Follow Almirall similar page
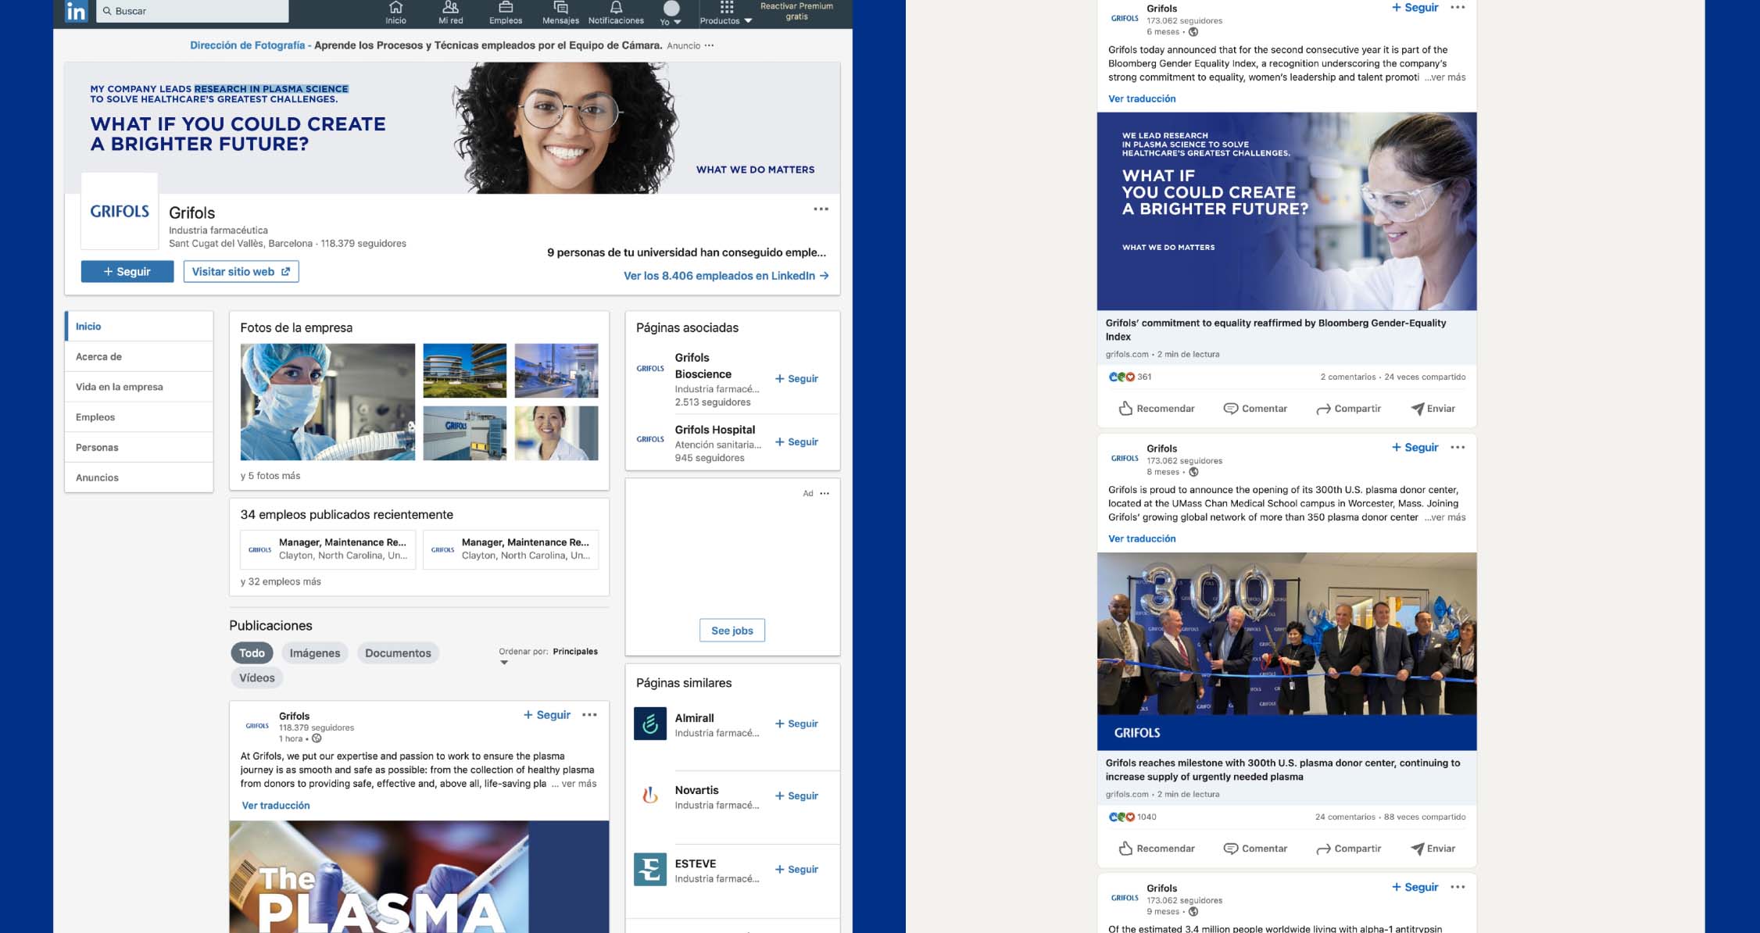The height and width of the screenshot is (933, 1760). click(x=796, y=724)
